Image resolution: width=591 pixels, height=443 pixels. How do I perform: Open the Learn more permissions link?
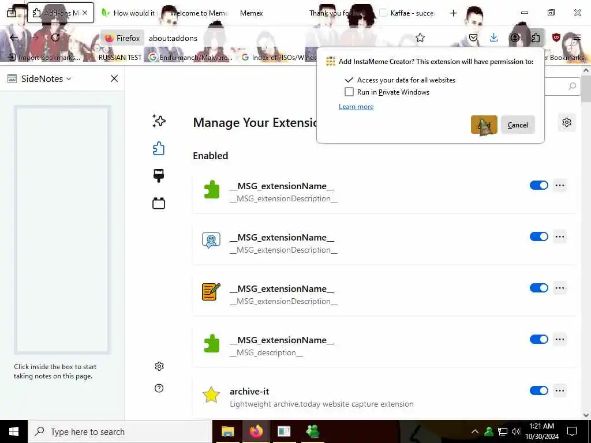coord(356,107)
